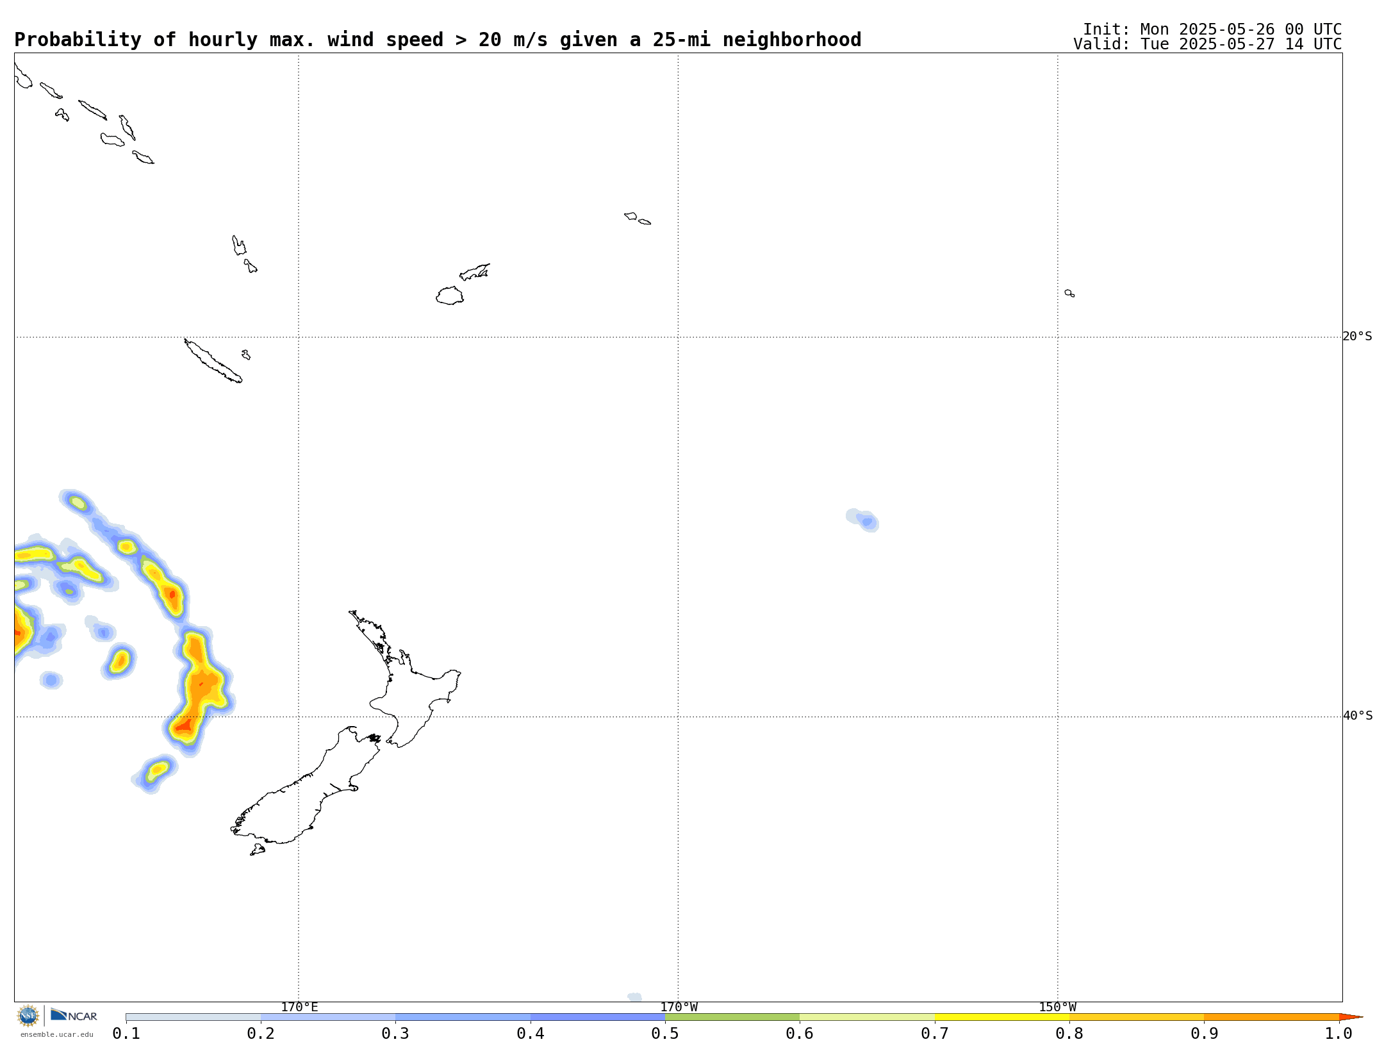Click the 0.3–0.4 light blue colorbar segment
1384x1042 pixels.
point(463,1017)
